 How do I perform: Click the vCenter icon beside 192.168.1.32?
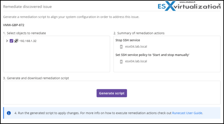(16, 41)
